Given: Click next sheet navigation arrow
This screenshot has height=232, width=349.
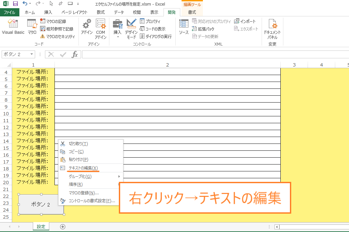Looking at the screenshot, I should pyautogui.click(x=19, y=227).
